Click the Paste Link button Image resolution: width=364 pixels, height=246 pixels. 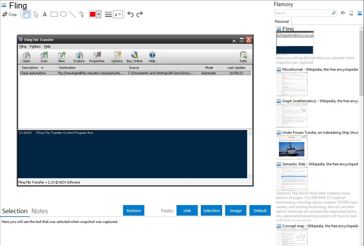(187, 211)
